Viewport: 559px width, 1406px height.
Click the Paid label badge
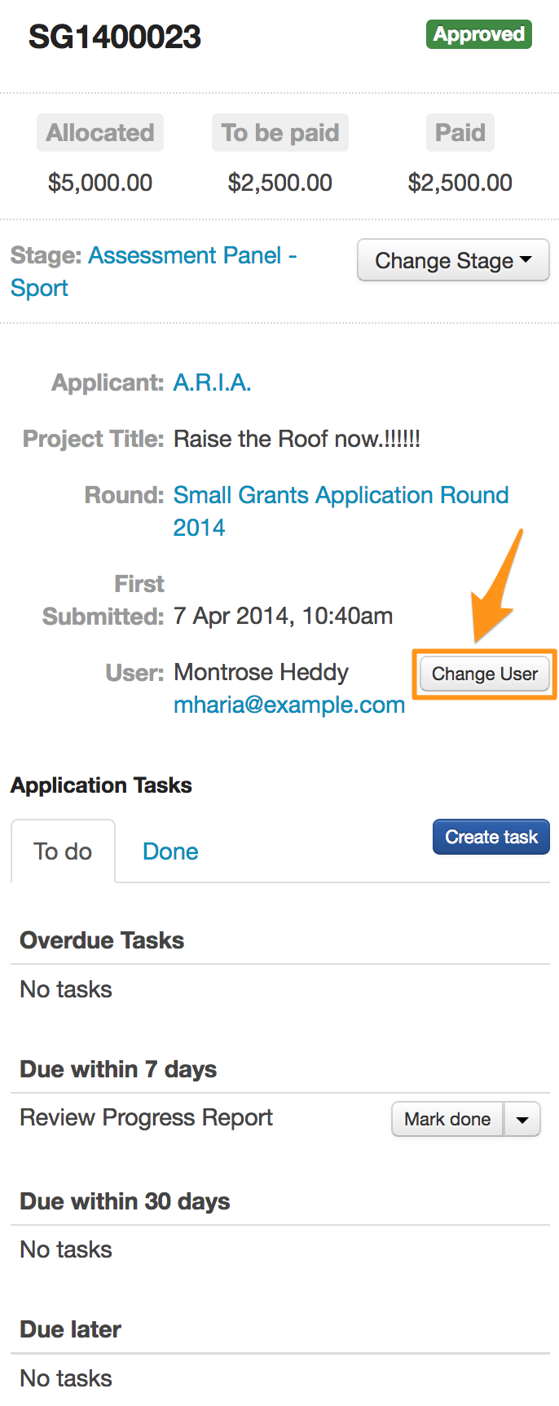[x=460, y=133]
